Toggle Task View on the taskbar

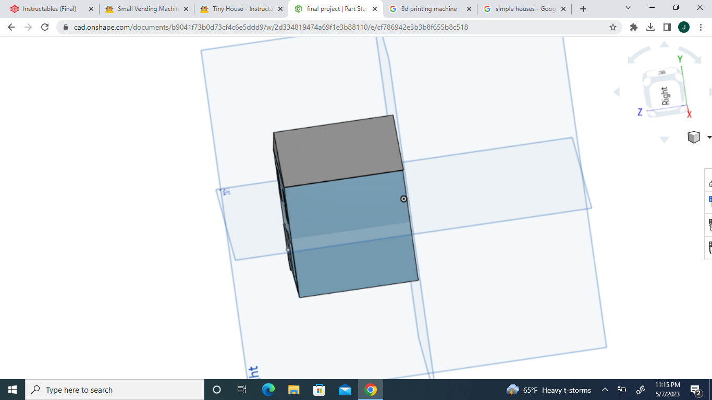click(242, 390)
